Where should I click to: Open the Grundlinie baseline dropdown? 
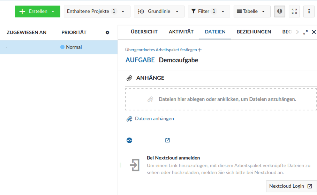159,11
